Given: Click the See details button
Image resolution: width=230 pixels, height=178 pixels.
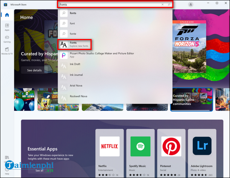Looking at the screenshot, I should click(x=34, y=70).
